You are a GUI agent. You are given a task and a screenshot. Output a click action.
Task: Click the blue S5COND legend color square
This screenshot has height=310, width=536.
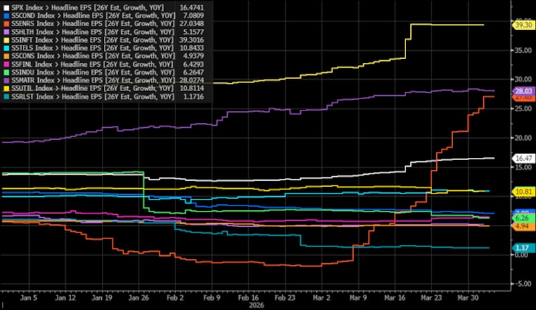[x=5, y=15]
